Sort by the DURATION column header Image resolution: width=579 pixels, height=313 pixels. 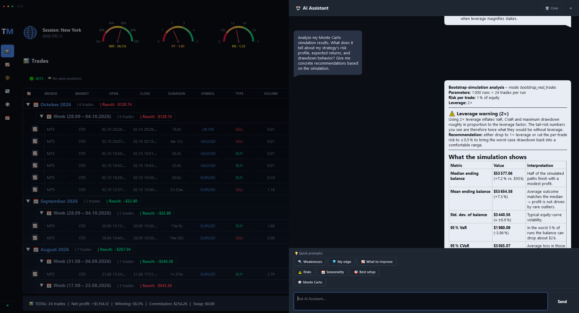tap(177, 94)
